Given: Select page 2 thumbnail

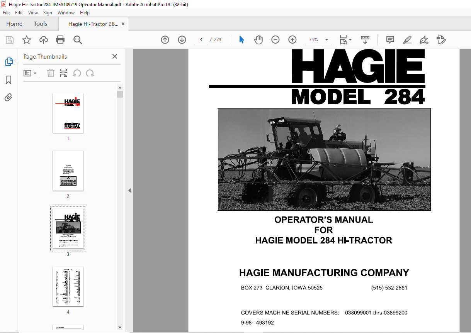Looking at the screenshot, I should [x=68, y=171].
